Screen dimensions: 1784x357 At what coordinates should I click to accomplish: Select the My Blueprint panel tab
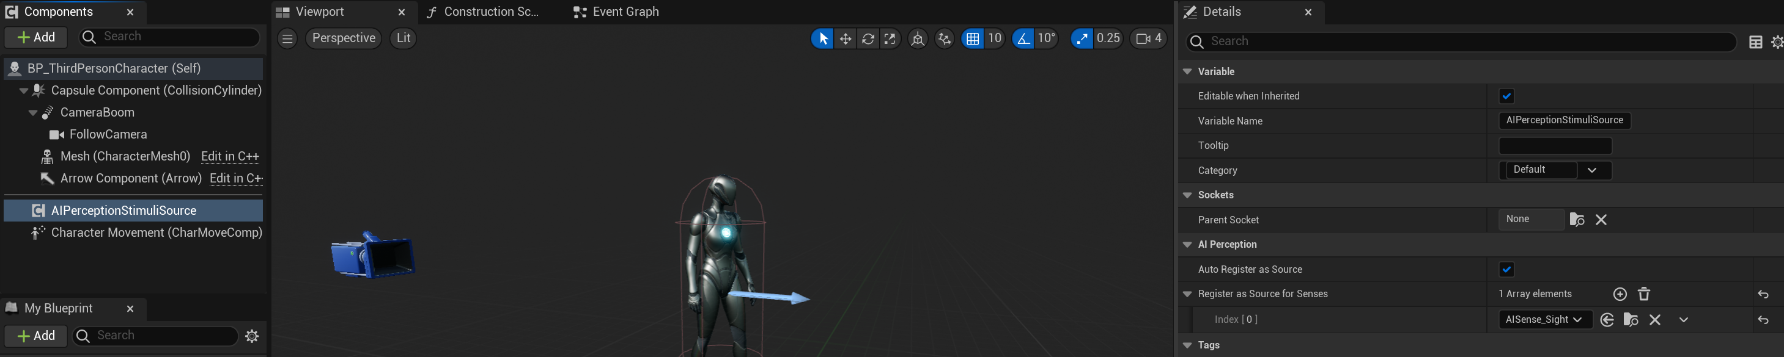click(59, 308)
